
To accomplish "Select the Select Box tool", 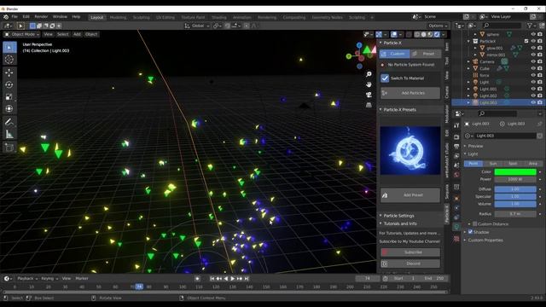I will (x=9, y=47).
